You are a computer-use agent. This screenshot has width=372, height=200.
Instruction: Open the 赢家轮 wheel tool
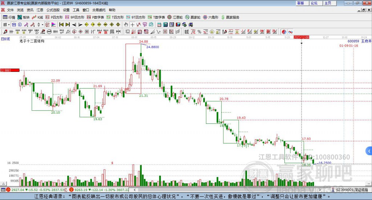tap(193, 17)
